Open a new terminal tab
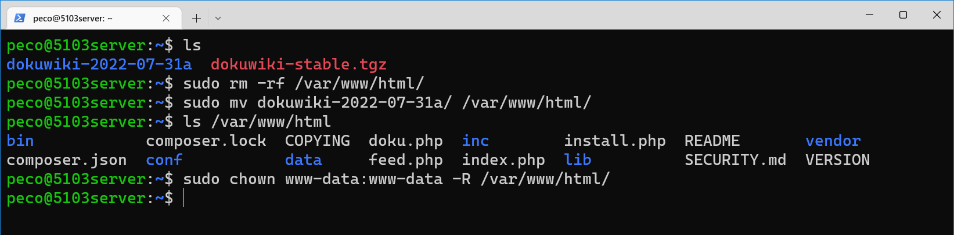The width and height of the screenshot is (954, 235). click(196, 18)
